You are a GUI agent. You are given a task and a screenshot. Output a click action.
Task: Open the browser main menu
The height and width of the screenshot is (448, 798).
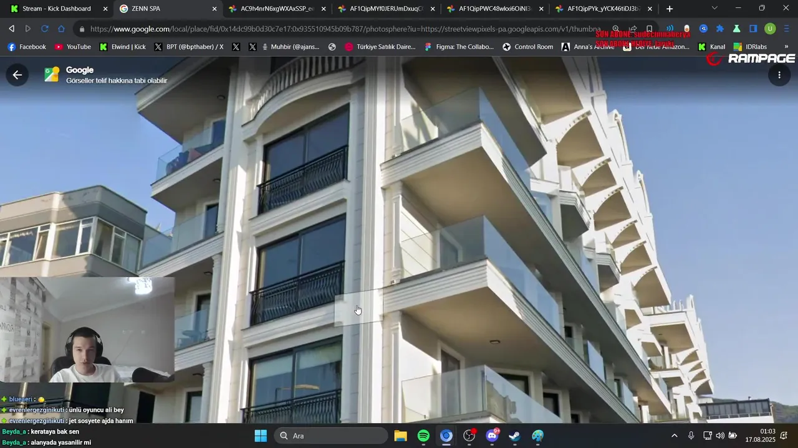pyautogui.click(x=787, y=29)
